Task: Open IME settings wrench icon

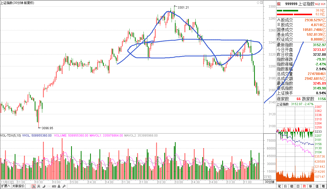Action: [64, 186]
